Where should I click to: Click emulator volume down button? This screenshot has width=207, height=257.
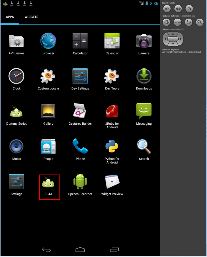(167, 9)
